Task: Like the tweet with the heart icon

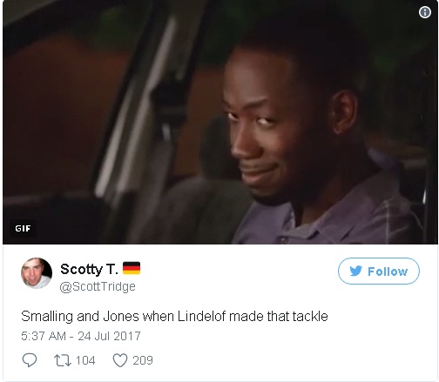Action: [x=120, y=360]
